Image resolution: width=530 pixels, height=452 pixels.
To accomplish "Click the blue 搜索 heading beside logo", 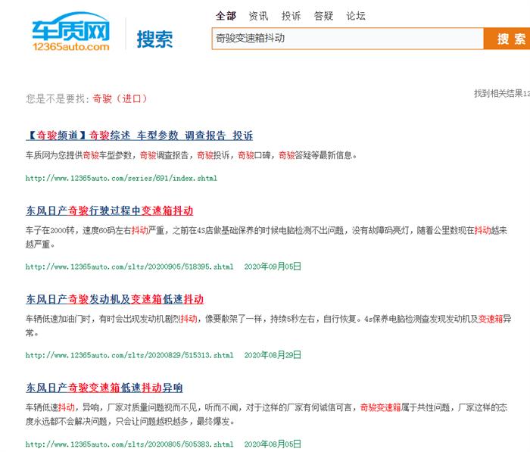I will click(154, 39).
